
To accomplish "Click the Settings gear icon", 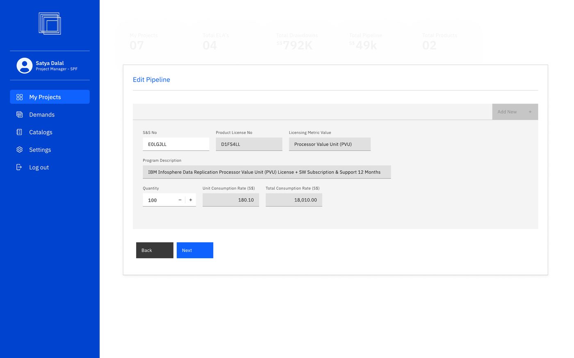I will pyautogui.click(x=19, y=150).
